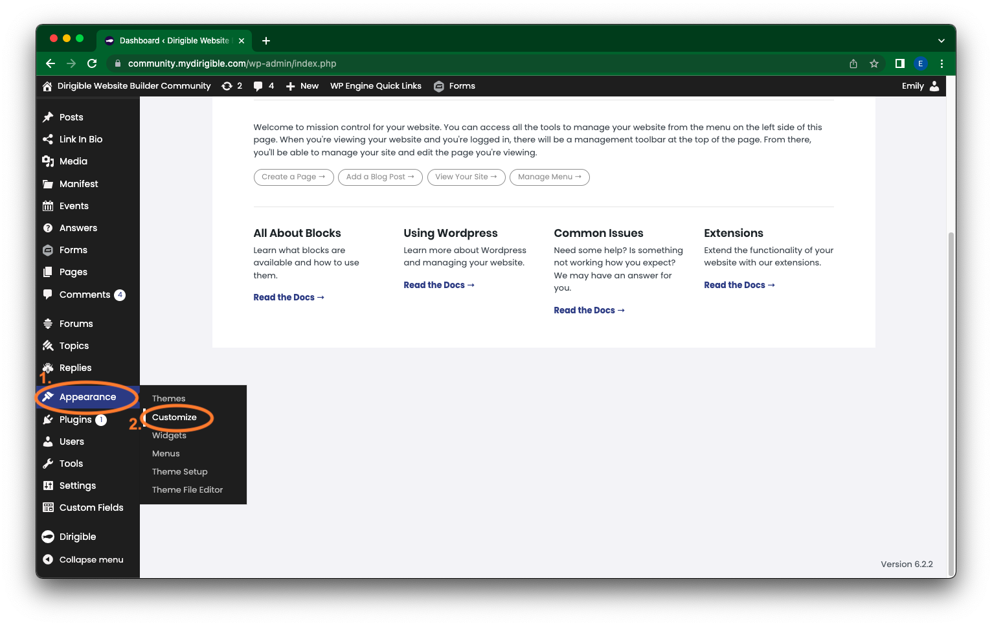
Task: Click the Events calendar icon
Action: pyautogui.click(x=48, y=206)
